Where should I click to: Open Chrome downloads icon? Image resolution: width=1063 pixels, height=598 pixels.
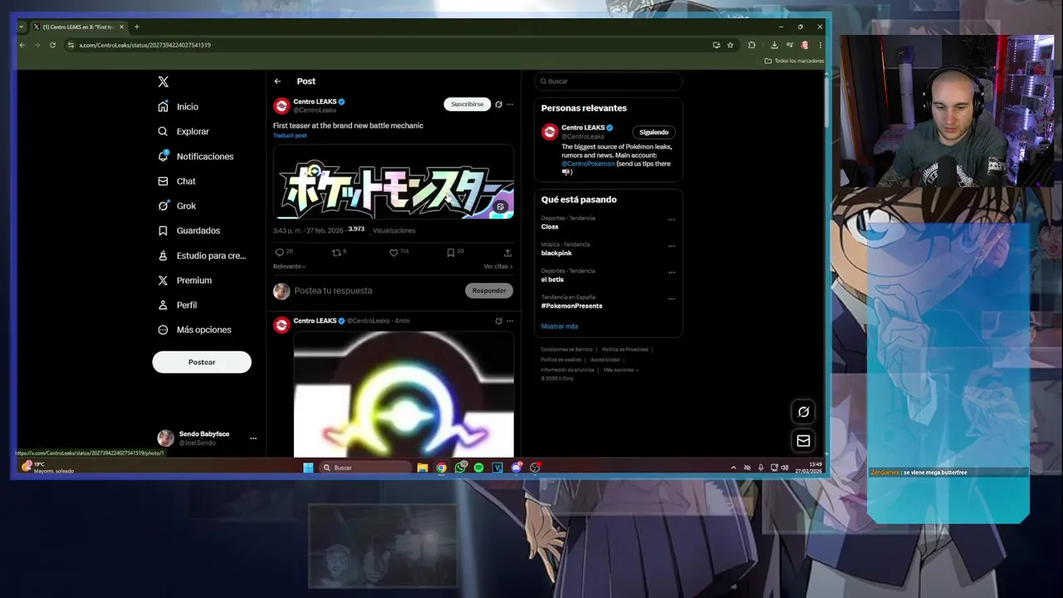tap(774, 45)
